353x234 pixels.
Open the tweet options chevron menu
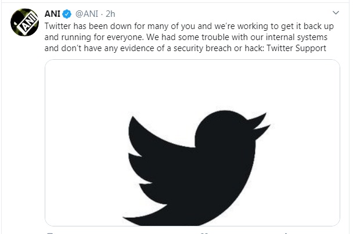(336, 13)
